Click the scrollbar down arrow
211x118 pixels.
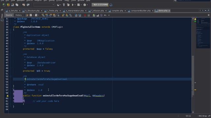coord(193,112)
